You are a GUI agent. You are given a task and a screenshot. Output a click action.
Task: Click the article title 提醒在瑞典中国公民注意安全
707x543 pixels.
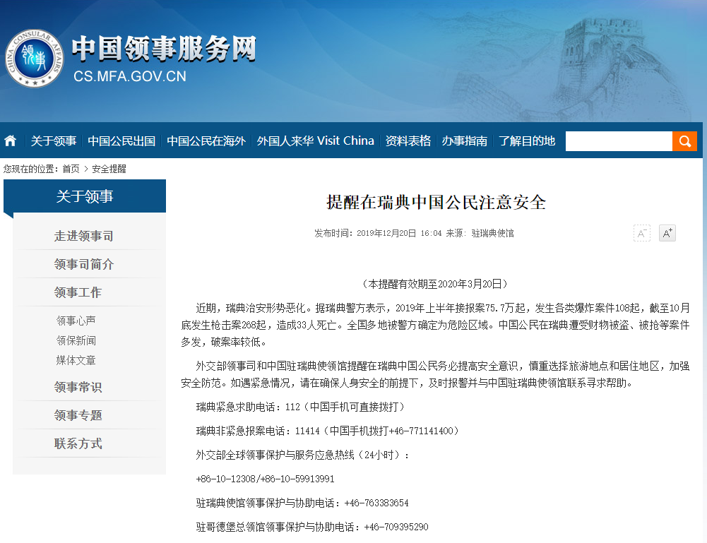436,202
